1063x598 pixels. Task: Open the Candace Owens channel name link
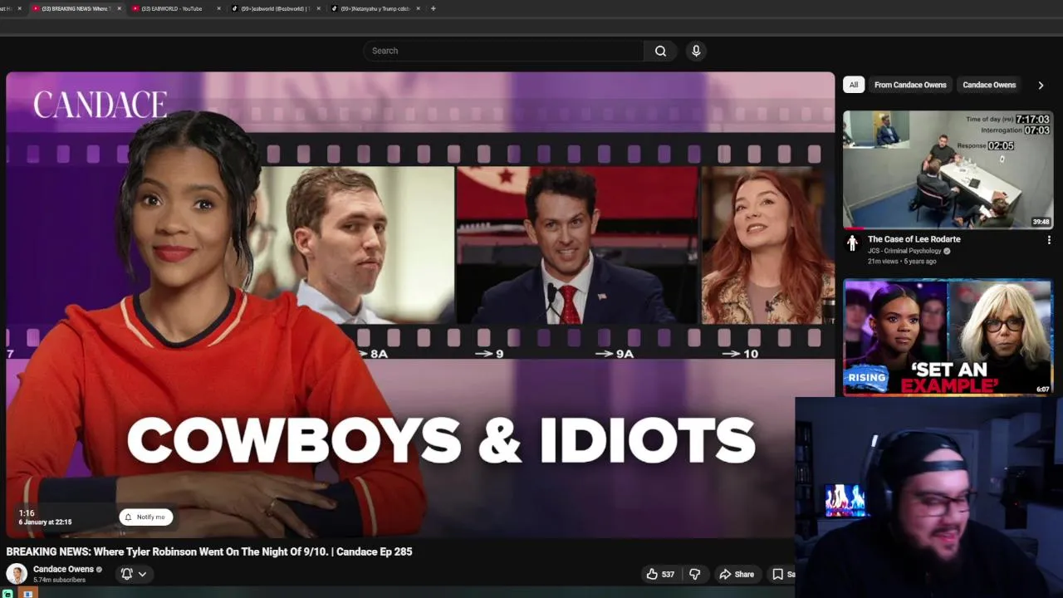coord(63,569)
